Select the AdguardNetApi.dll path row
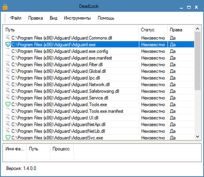 point(58,124)
